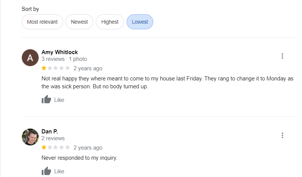Click Amy Whitlock's '3 reviews · 1 photo' text

(x=64, y=59)
